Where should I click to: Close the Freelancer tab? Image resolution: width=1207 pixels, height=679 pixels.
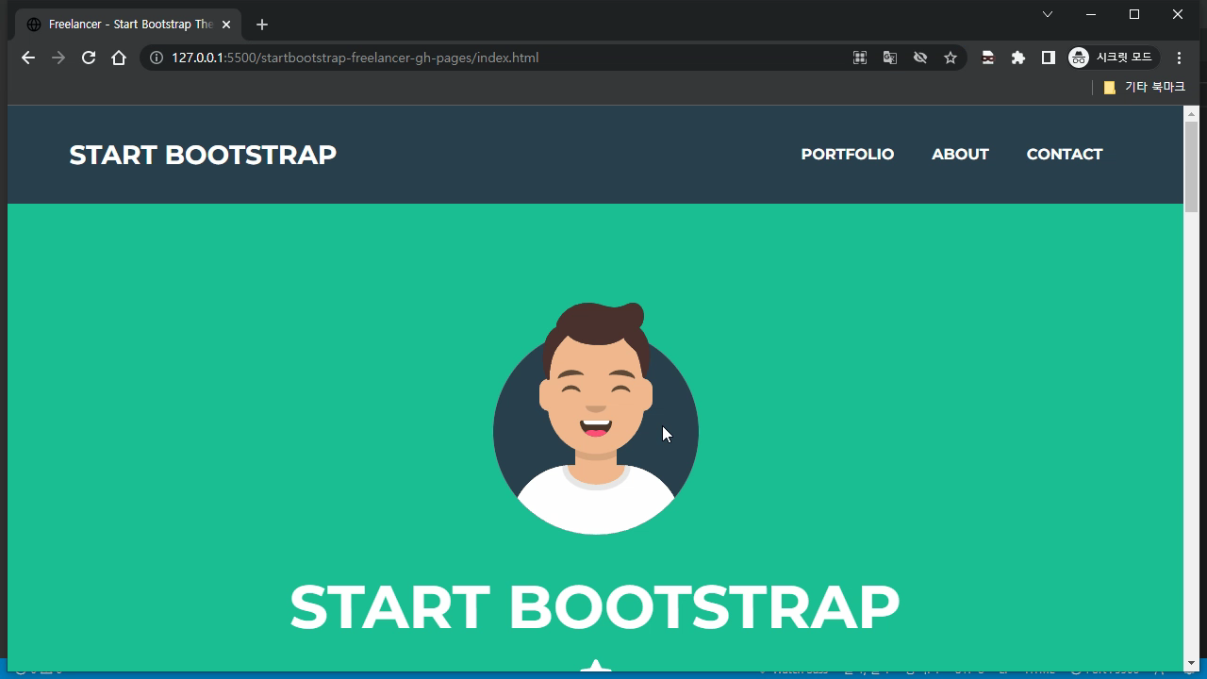pyautogui.click(x=226, y=25)
